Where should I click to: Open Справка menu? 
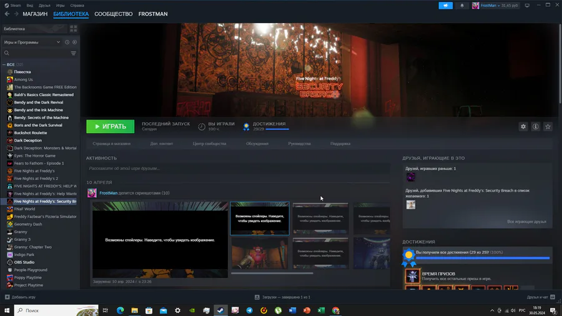tap(77, 6)
